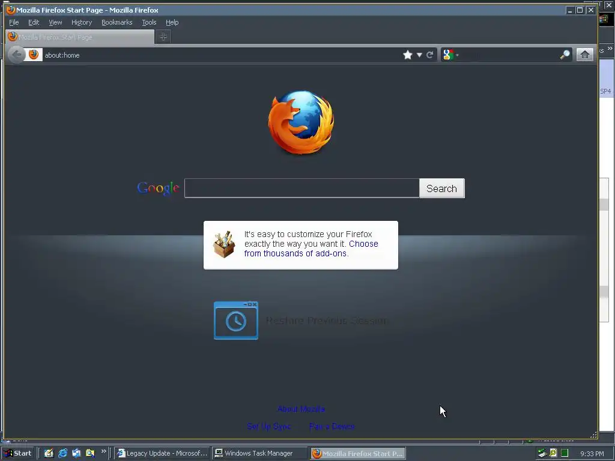Open the Pair a Device link
Image resolution: width=615 pixels, height=461 pixels.
click(x=332, y=426)
